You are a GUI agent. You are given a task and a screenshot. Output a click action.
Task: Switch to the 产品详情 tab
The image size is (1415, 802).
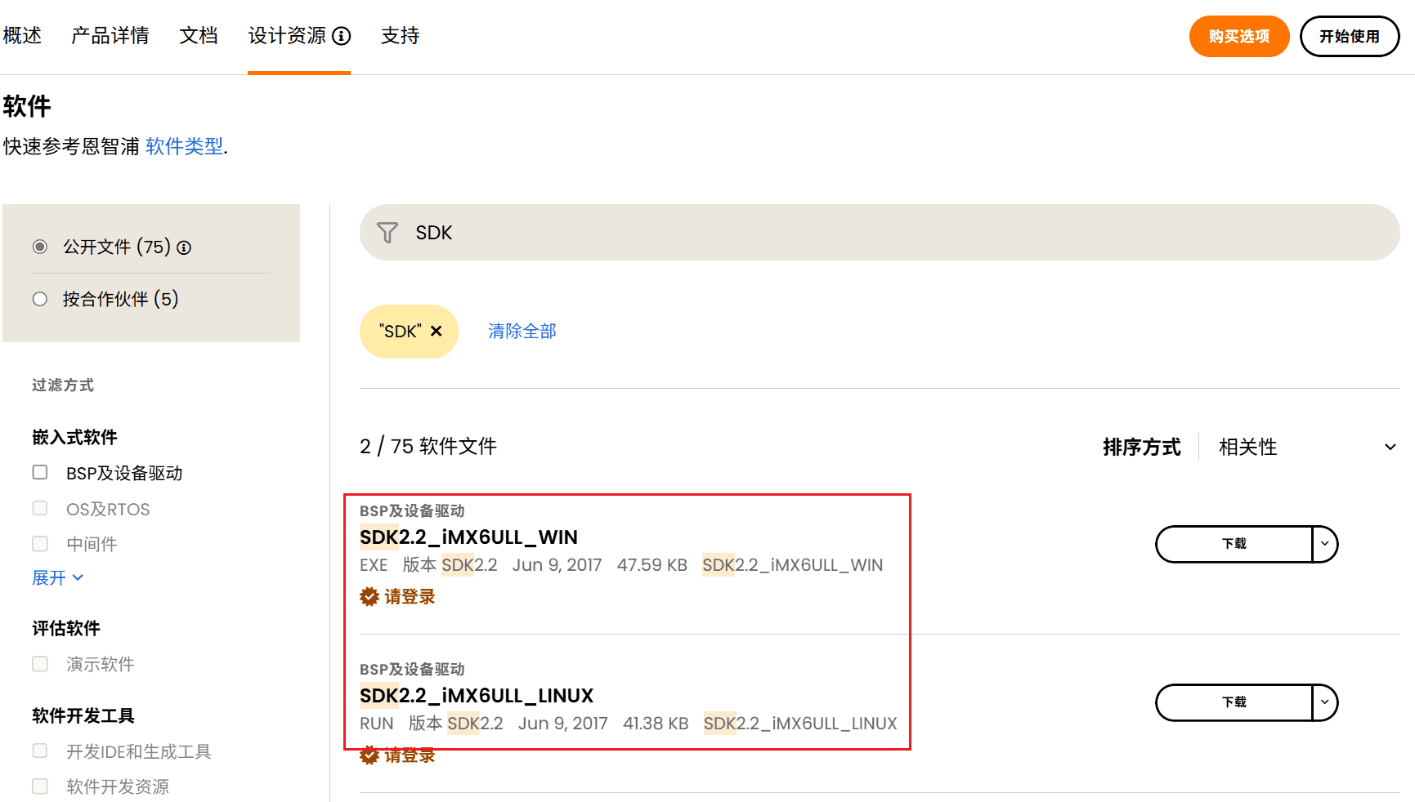(x=110, y=36)
